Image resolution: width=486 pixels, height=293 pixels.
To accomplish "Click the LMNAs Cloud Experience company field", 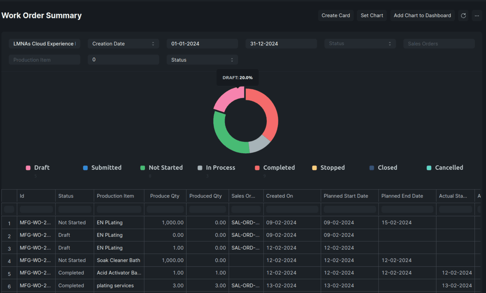I will click(x=44, y=43).
